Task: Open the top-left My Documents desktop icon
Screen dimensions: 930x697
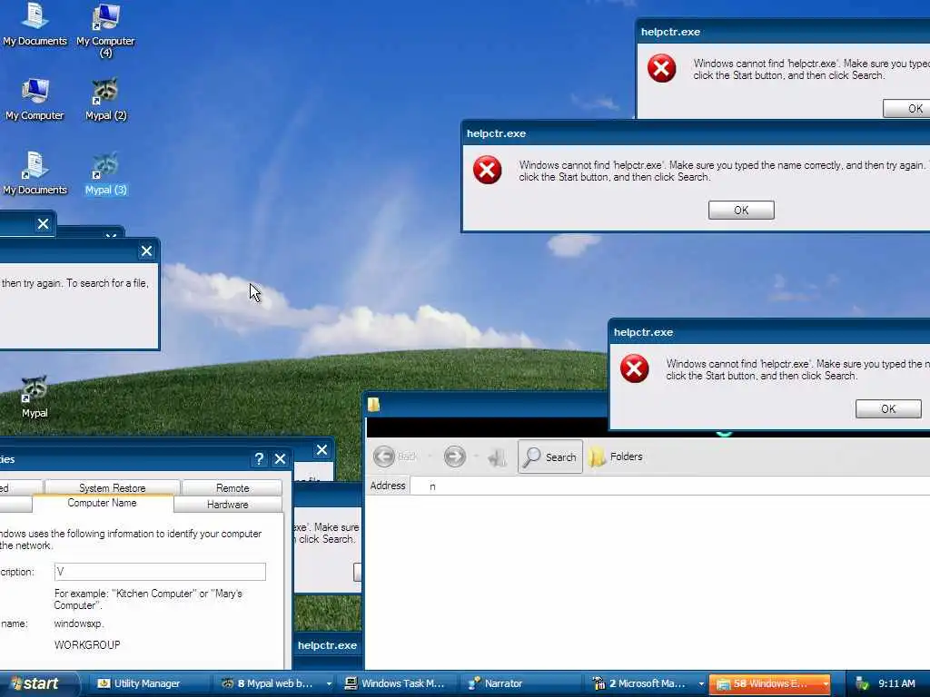Action: 35,24
